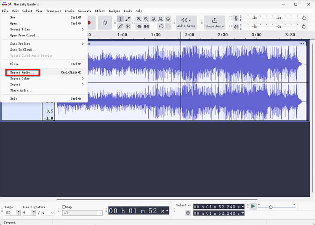Click Trim audio outside selection icon

pyautogui.click(x=139, y=26)
